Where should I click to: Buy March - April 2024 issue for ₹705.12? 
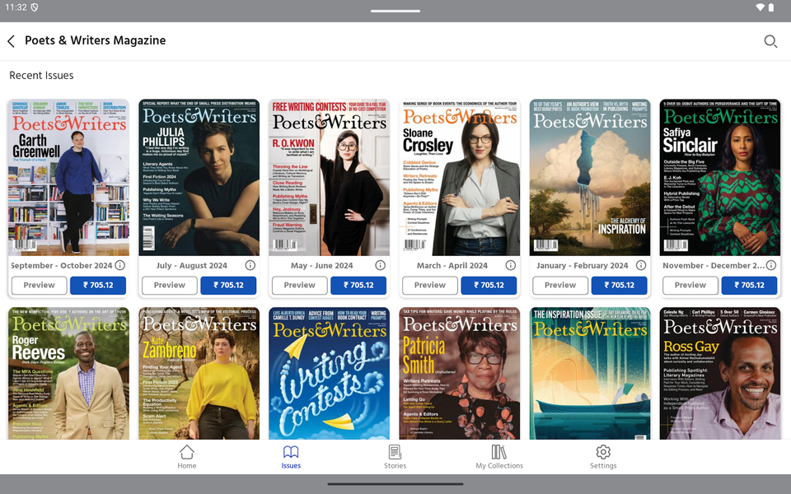pyautogui.click(x=489, y=286)
